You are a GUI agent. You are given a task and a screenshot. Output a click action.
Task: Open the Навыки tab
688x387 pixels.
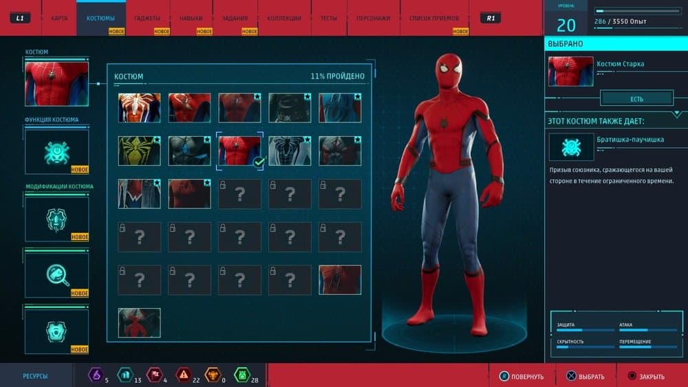191,18
